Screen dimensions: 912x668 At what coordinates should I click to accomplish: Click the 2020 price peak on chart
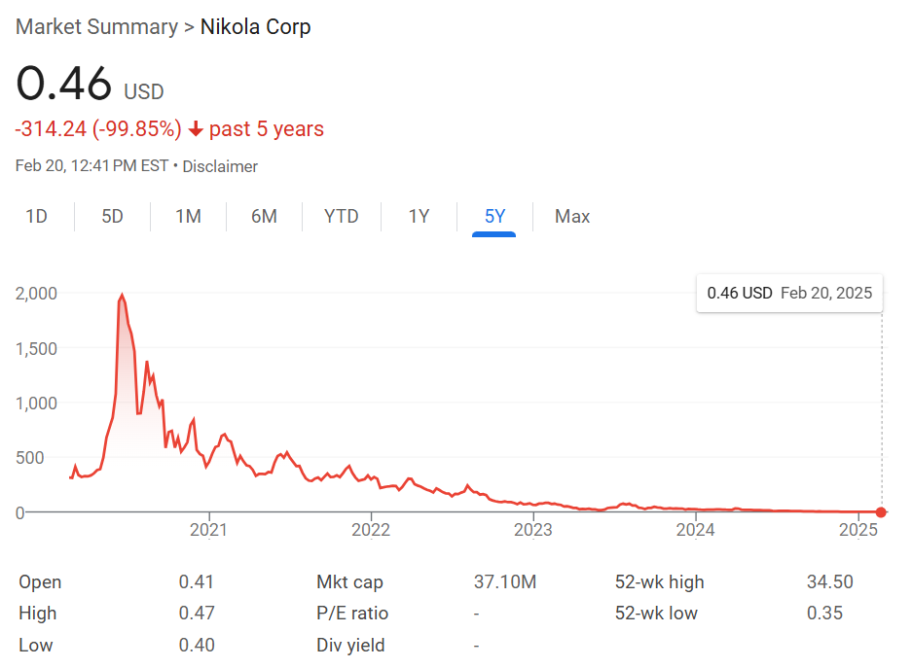[x=122, y=296]
